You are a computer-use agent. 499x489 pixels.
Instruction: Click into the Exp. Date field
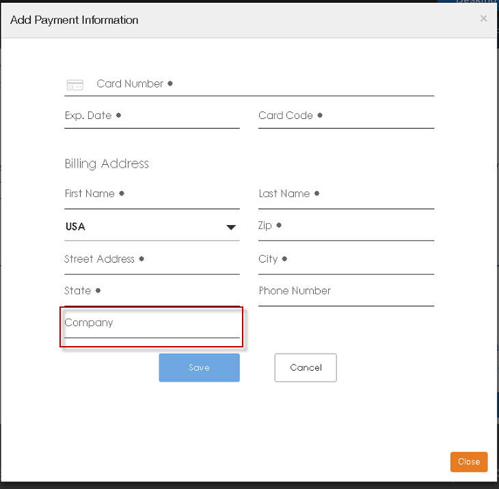pos(152,116)
